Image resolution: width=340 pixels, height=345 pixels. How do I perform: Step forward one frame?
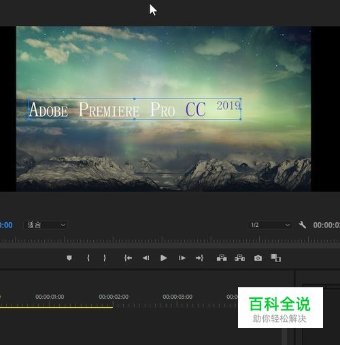point(182,258)
